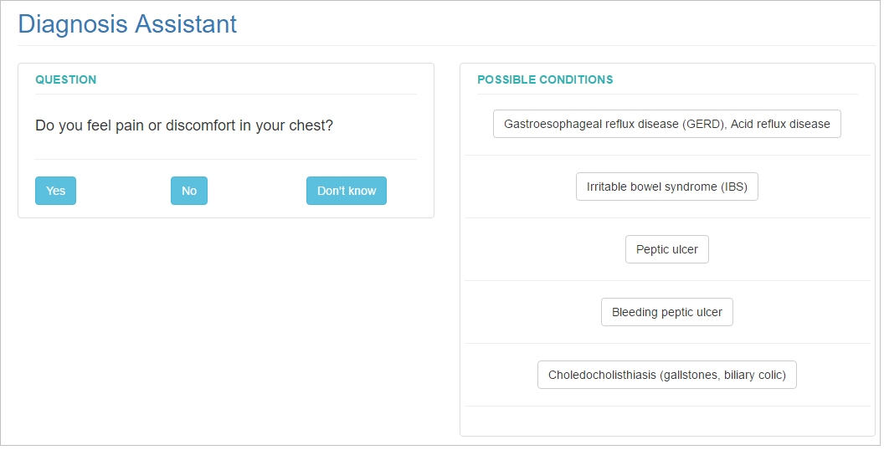View the Bleeding peptic ulcer condition

point(667,312)
